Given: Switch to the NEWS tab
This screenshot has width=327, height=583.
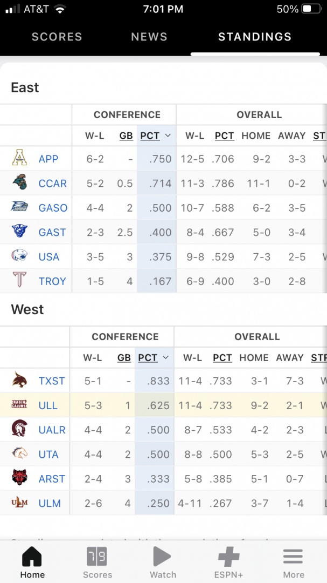Looking at the screenshot, I should tap(149, 37).
